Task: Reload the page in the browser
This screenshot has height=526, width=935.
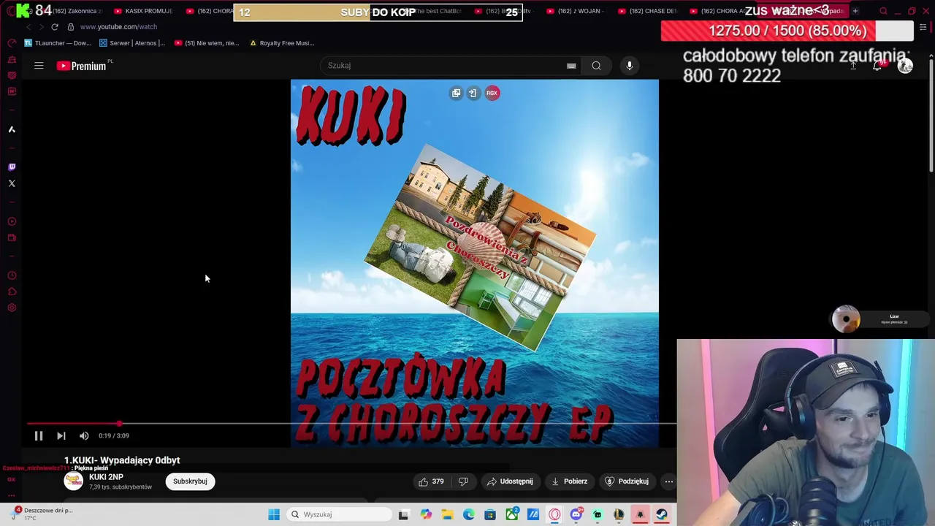Action: [54, 27]
